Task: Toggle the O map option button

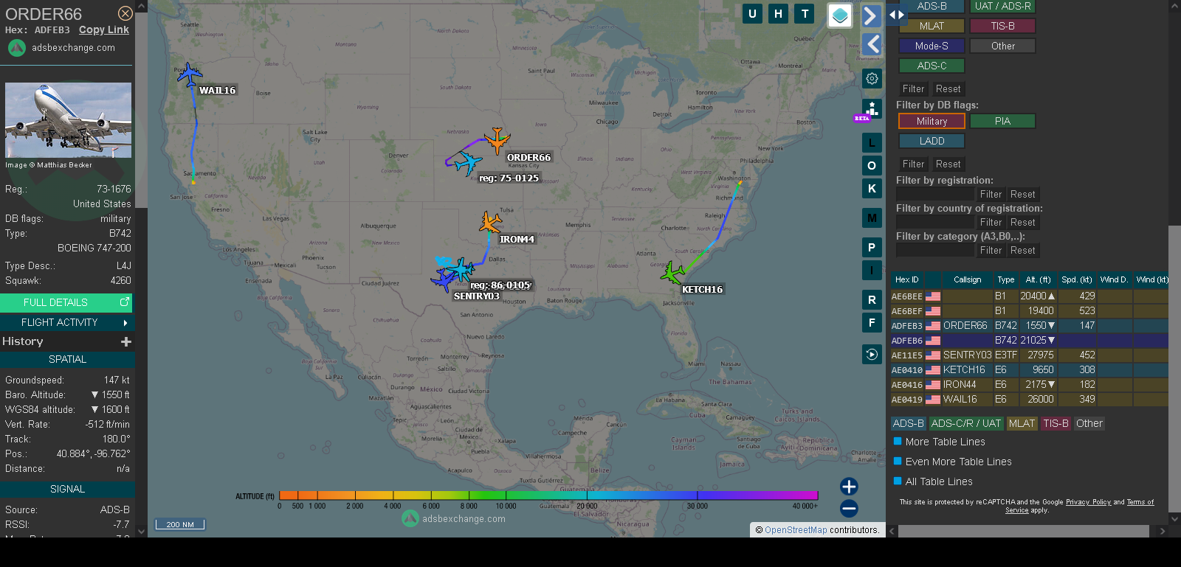Action: coord(872,166)
